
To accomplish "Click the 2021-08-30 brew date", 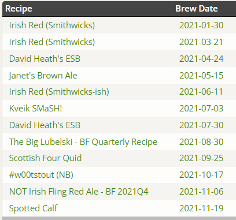I will click(x=201, y=142).
